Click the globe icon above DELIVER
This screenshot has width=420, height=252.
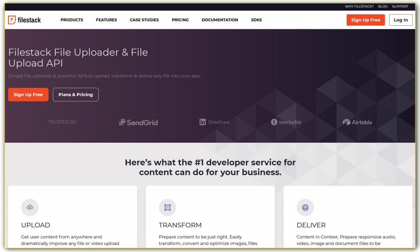tap(305, 207)
